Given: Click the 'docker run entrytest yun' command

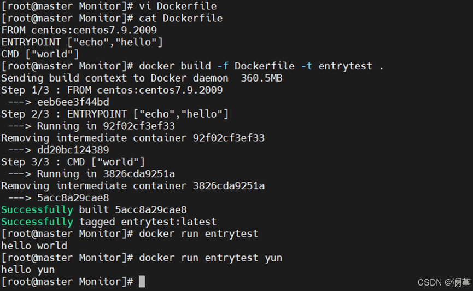Looking at the screenshot, I should pyautogui.click(x=211, y=258).
